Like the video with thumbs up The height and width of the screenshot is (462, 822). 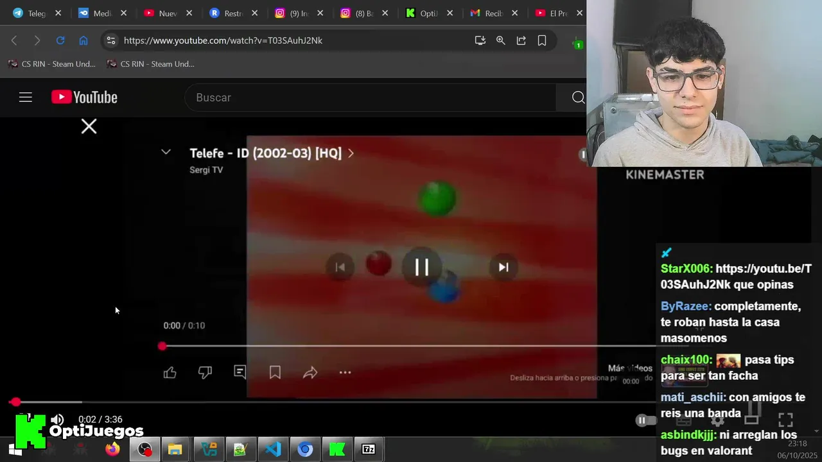click(170, 372)
